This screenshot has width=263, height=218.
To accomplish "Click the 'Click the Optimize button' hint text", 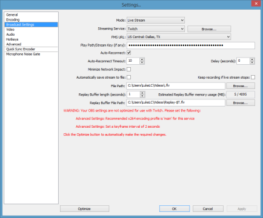I will (115, 134).
